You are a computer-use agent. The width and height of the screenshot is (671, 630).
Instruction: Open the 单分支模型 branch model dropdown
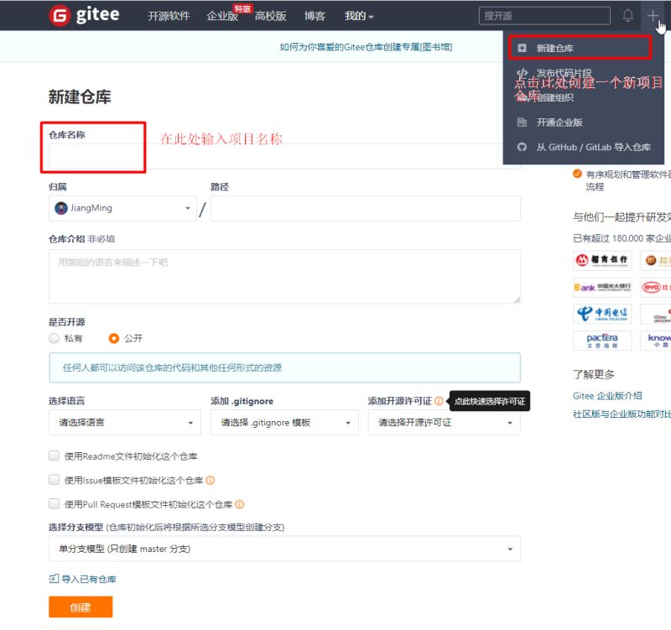coord(283,548)
